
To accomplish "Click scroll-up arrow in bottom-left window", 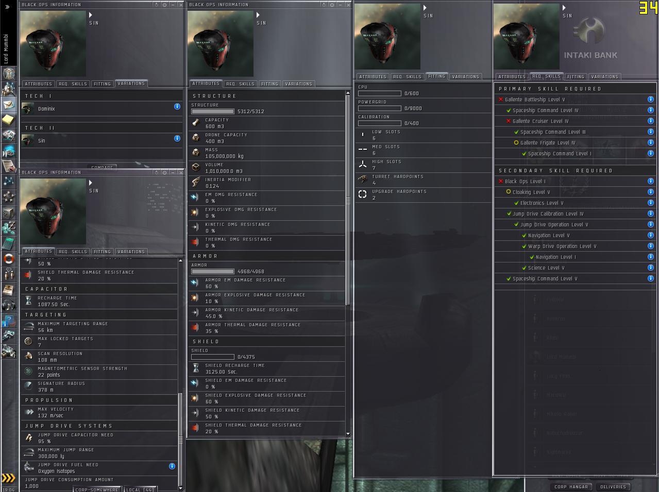I will [x=180, y=260].
